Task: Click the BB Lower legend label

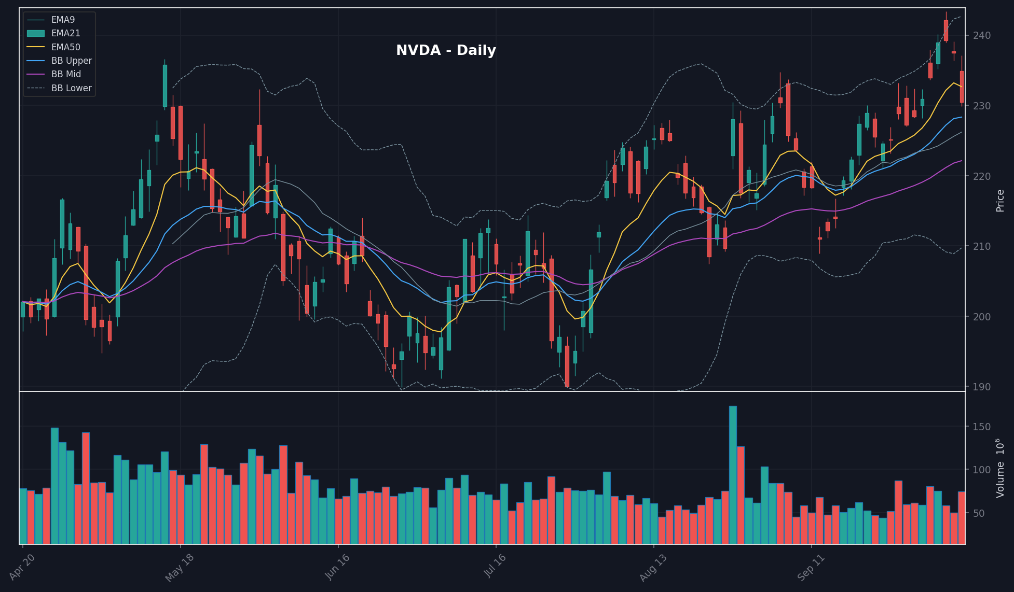Action: (x=71, y=88)
